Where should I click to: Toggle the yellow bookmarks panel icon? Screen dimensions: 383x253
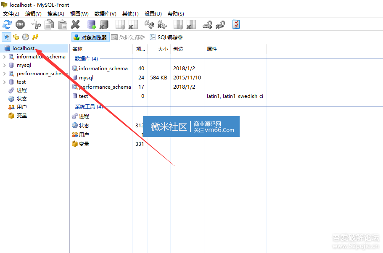point(16,37)
